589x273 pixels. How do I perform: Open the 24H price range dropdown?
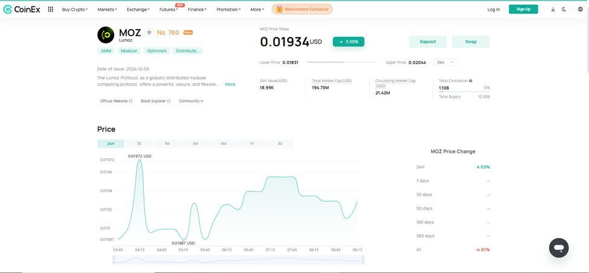pyautogui.click(x=445, y=62)
